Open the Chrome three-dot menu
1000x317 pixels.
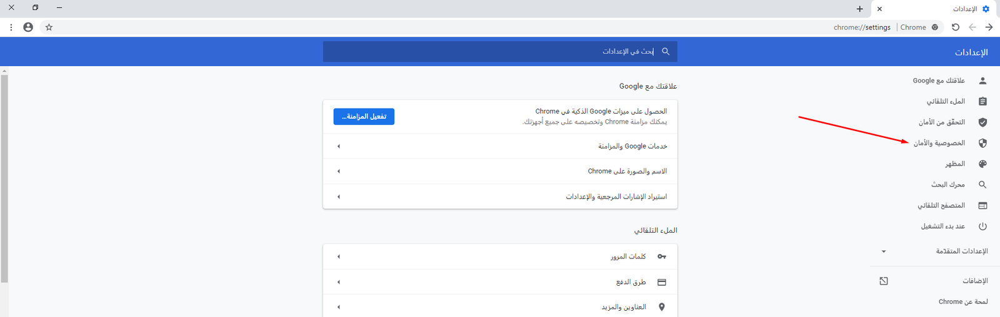[x=11, y=27]
